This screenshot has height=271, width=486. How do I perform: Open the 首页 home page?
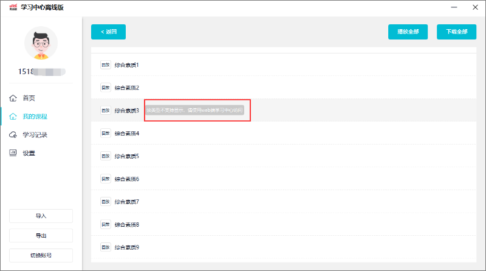tap(29, 98)
